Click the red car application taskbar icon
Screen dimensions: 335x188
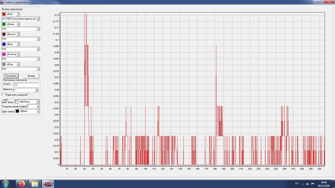[x=48, y=184]
